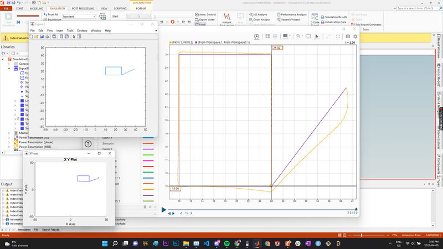443x249 pixels.
Task: Toggle the Gain7.1 checkbox
Action: pos(96,138)
